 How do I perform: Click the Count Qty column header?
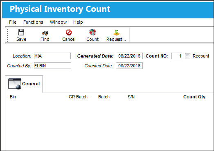[x=194, y=97]
